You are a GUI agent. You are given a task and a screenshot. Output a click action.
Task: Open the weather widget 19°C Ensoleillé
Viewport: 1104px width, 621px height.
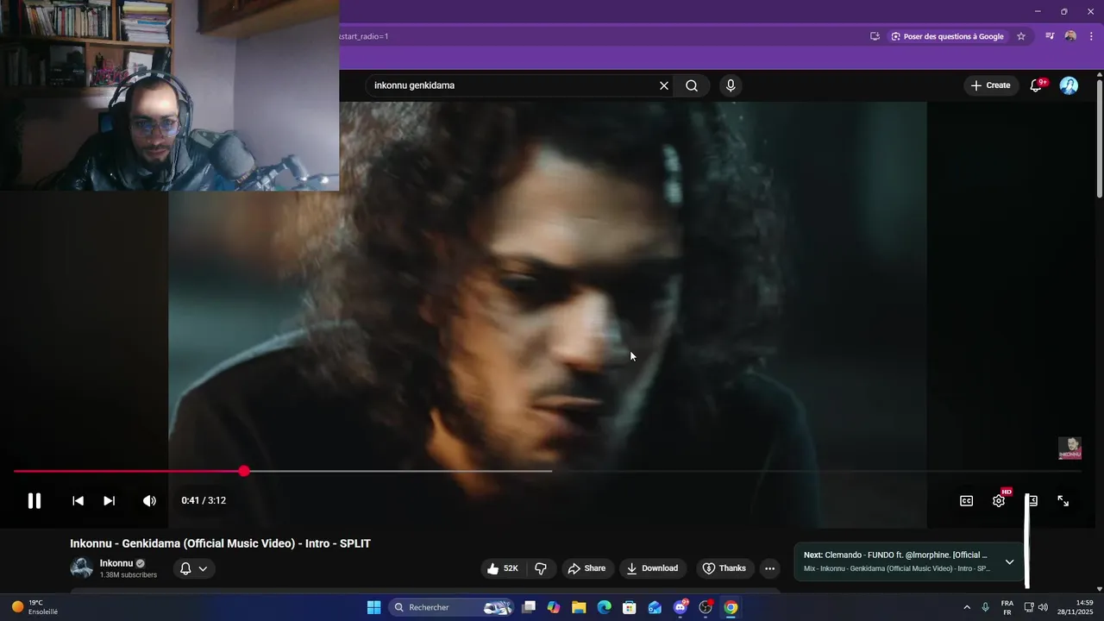click(x=34, y=607)
